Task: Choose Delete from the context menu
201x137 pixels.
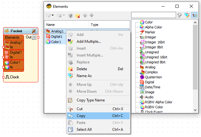Action: [98, 69]
